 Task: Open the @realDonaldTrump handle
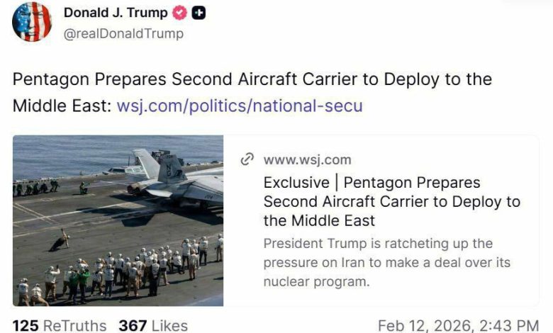tap(123, 33)
